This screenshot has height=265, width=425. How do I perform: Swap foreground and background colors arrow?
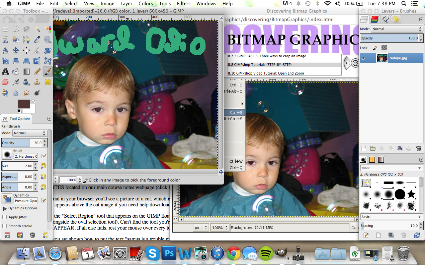(x=33, y=101)
